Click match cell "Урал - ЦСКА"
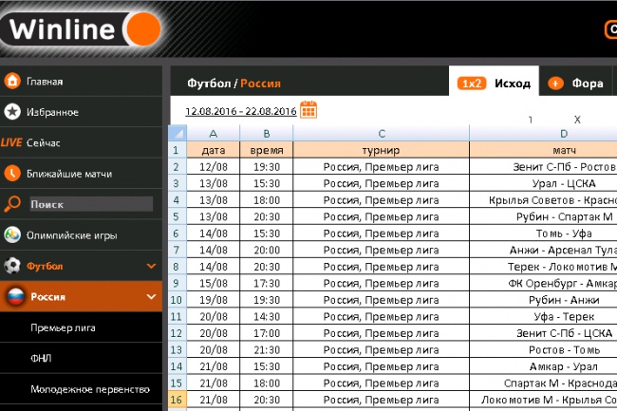This screenshot has height=411, width=617. coord(544,183)
